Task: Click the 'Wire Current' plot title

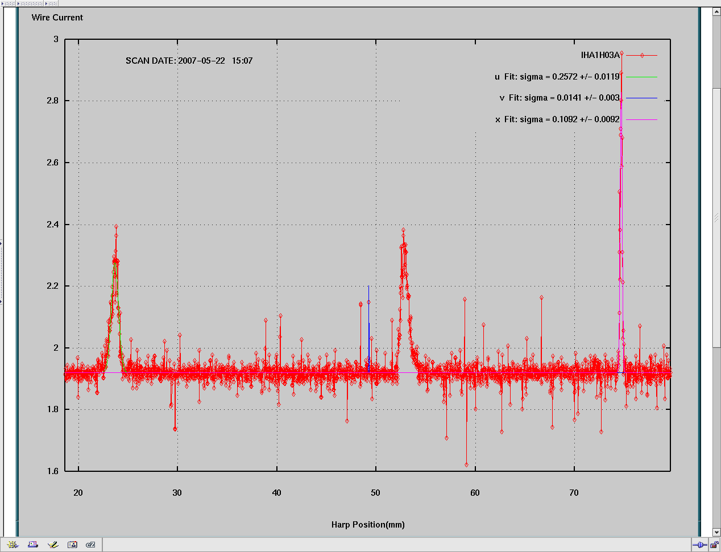Action: (x=57, y=18)
